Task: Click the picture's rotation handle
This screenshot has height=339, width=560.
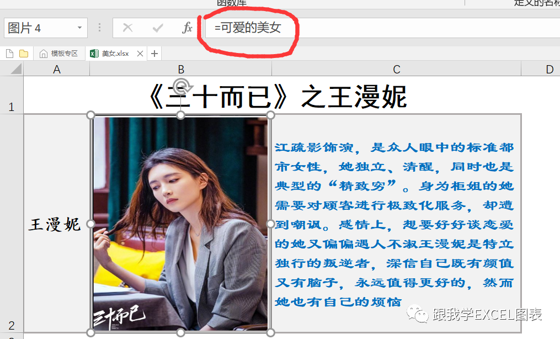Action: coord(181,86)
